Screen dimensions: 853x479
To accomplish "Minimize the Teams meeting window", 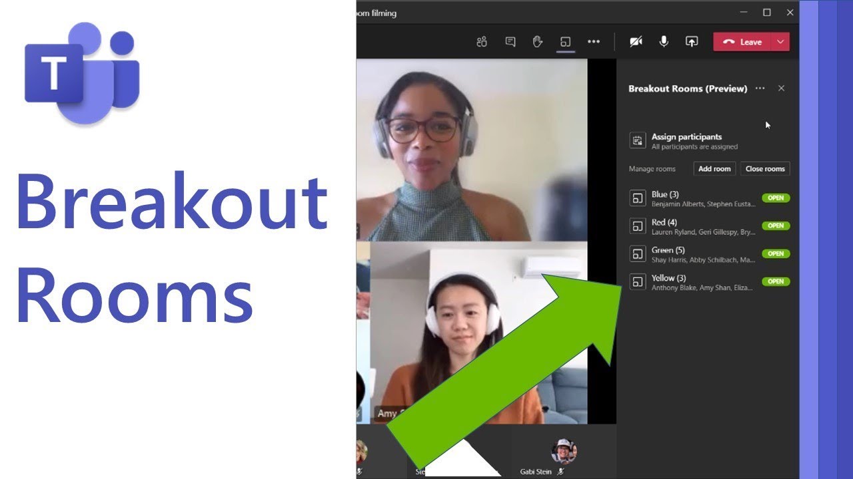I will coord(744,13).
